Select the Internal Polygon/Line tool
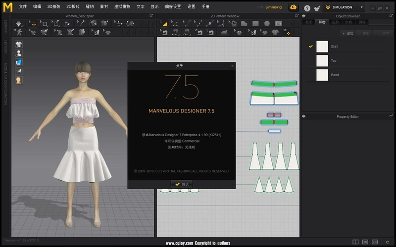This screenshot has height=247, width=396. [x=278, y=24]
